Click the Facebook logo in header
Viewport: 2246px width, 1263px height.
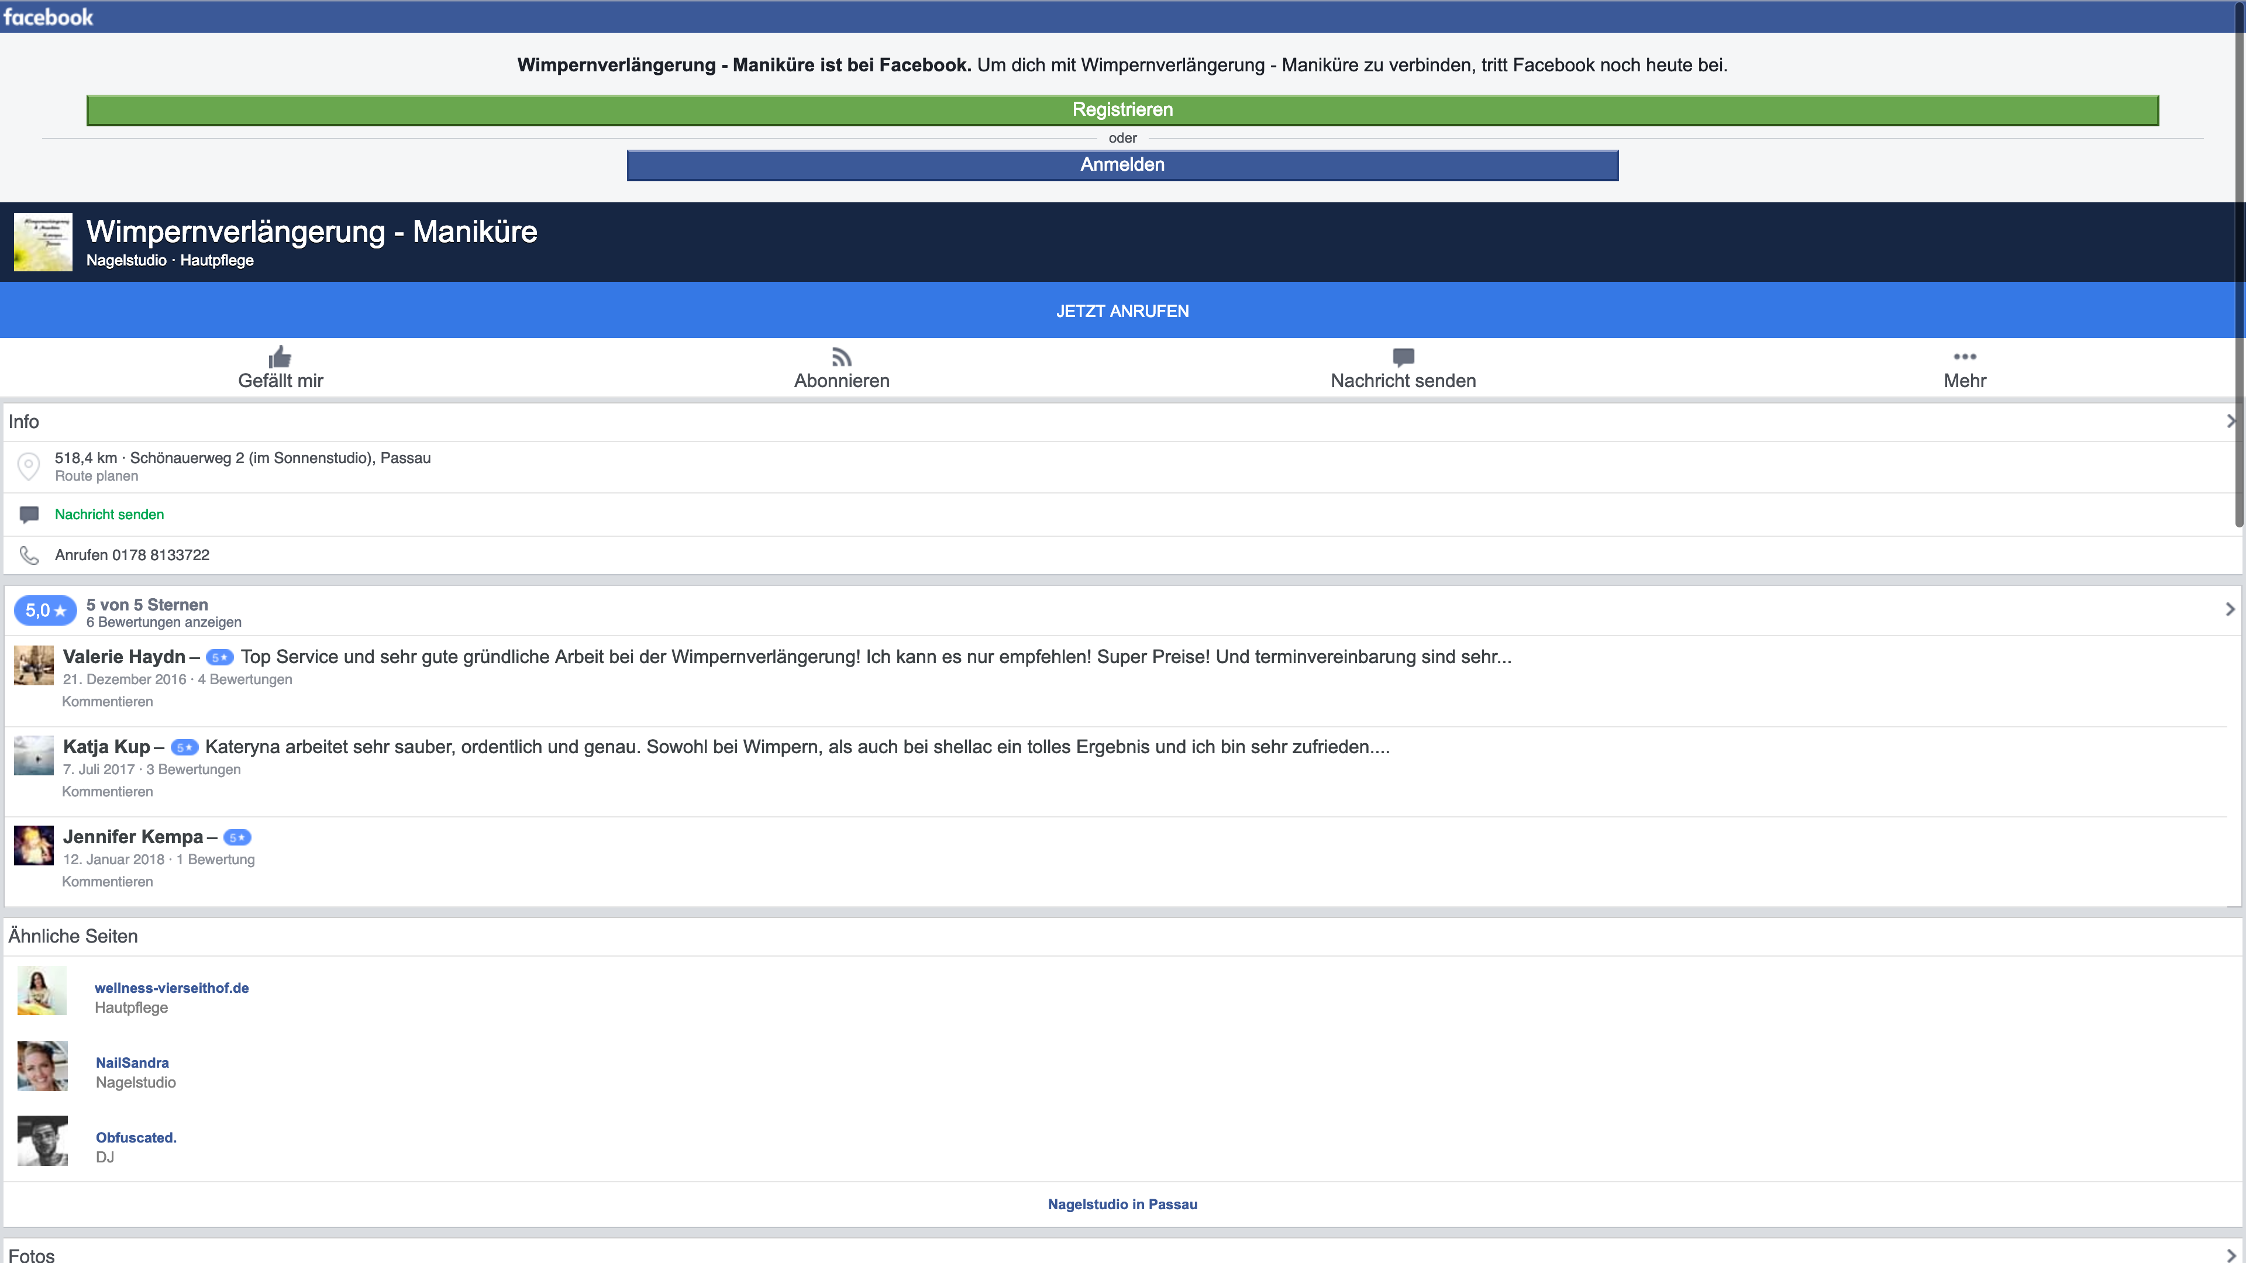pos(48,16)
